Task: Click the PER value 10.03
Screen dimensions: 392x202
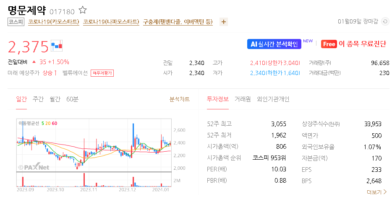Action: (x=279, y=169)
